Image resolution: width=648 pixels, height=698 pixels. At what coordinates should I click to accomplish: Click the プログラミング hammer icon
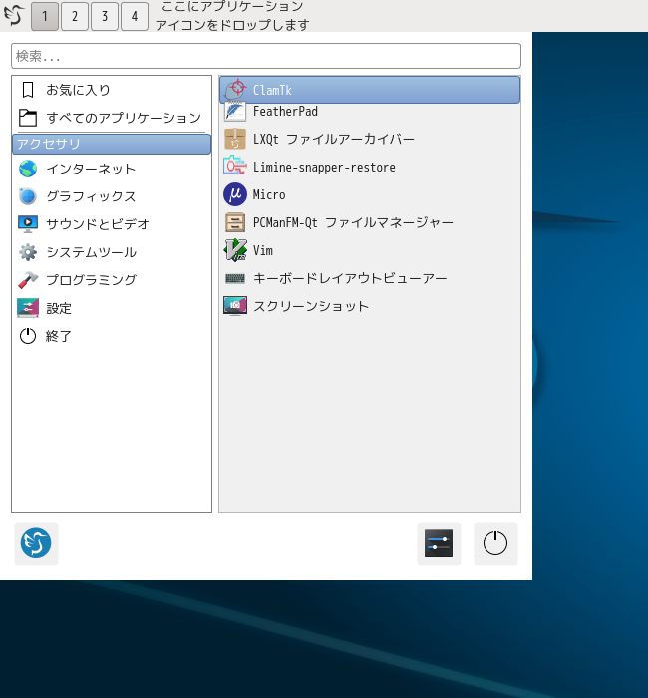point(28,280)
